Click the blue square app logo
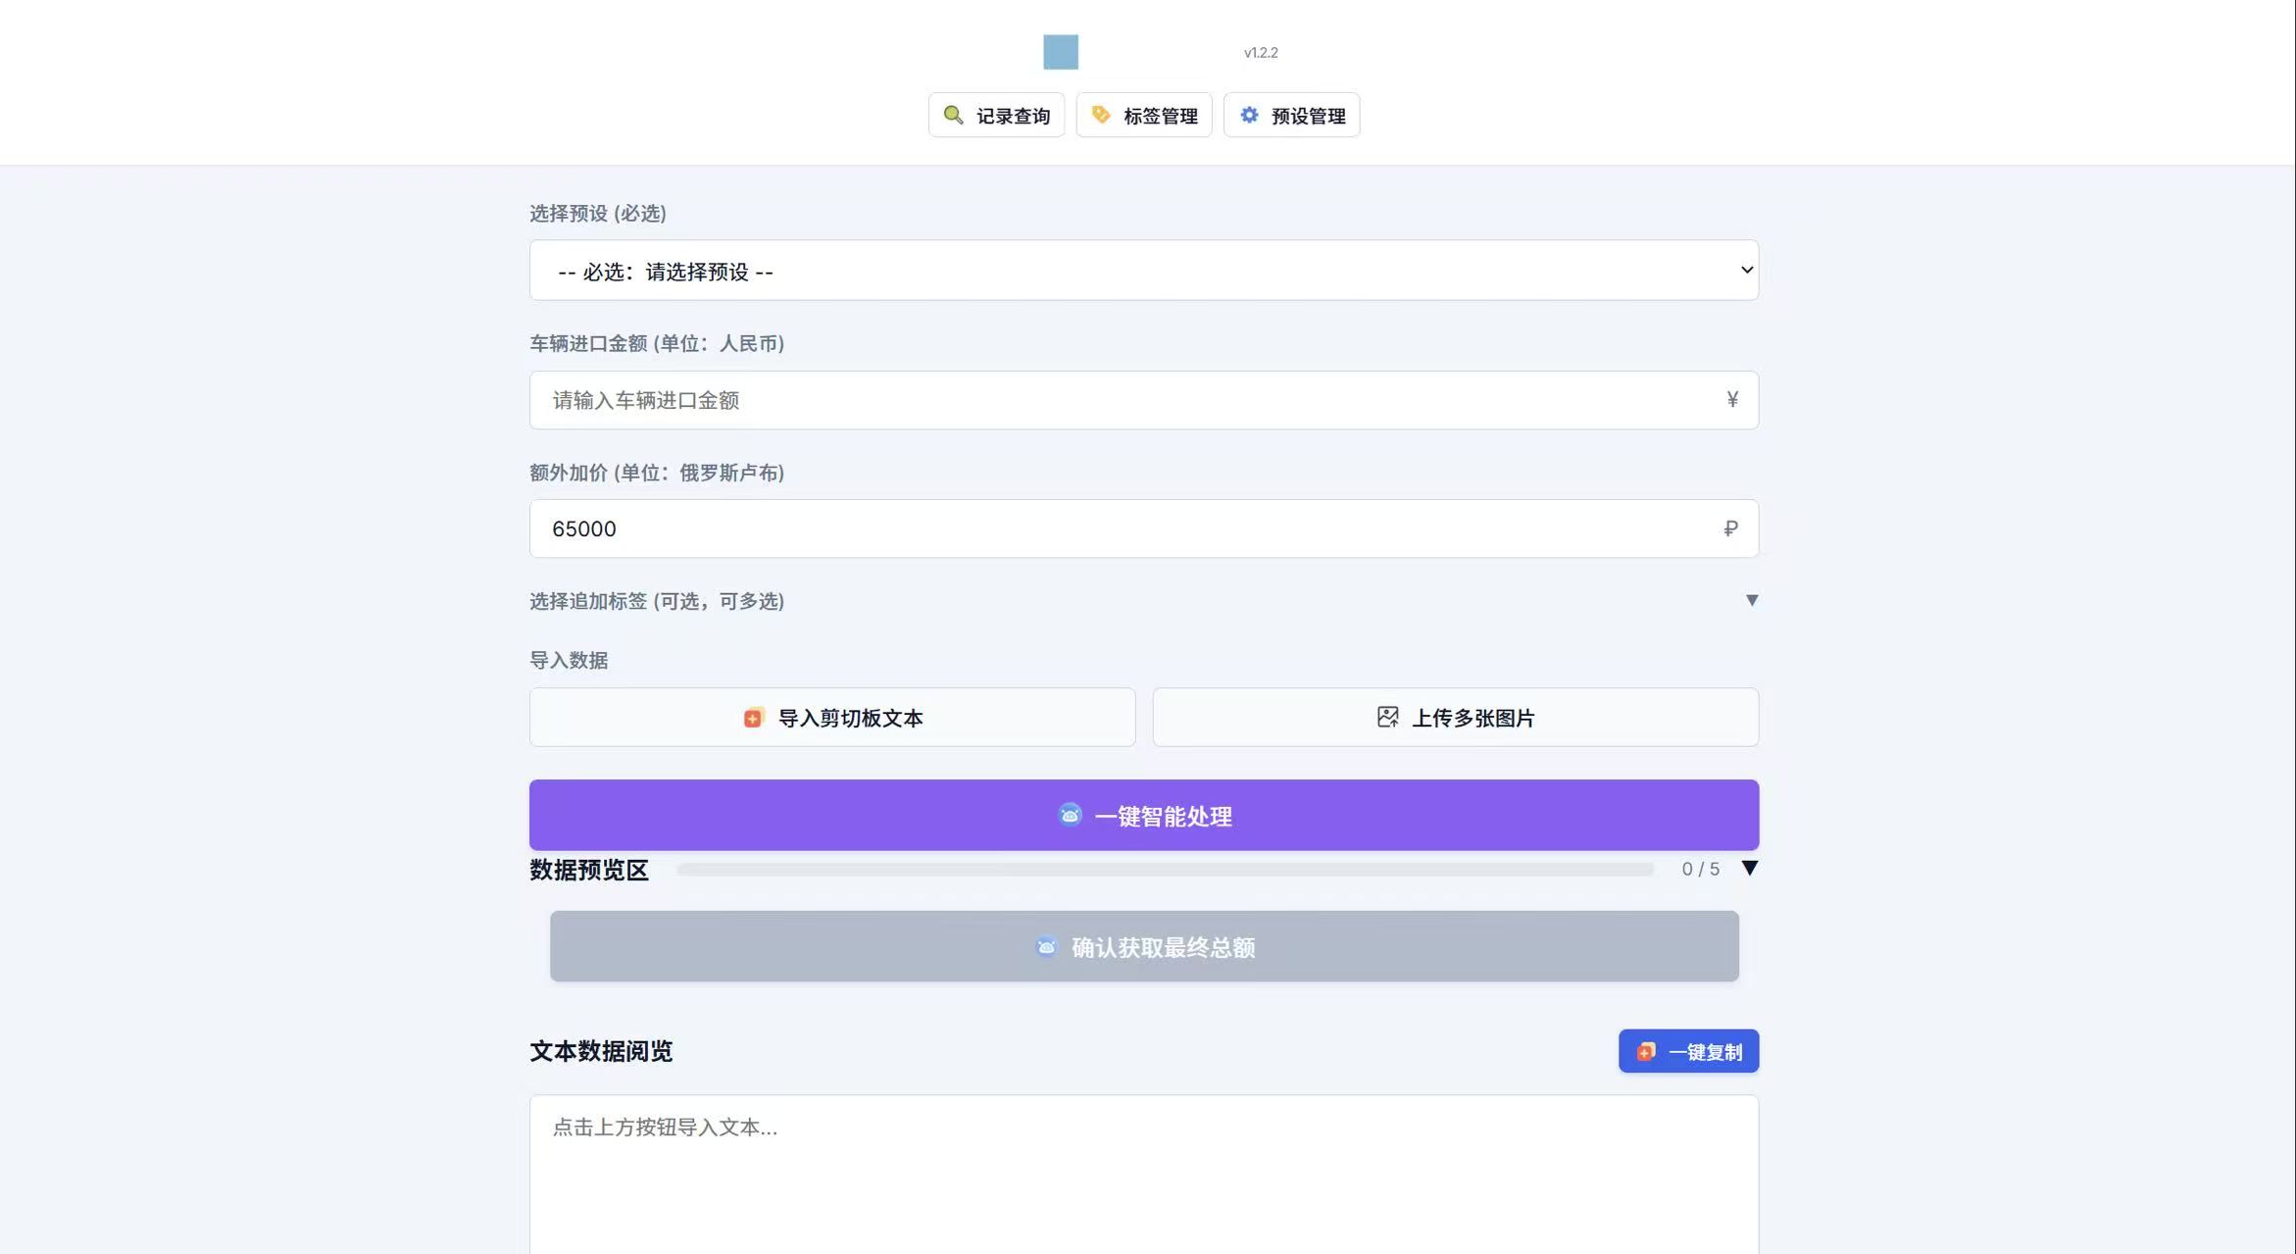Screen dimensions: 2296x1254 coord(1061,52)
